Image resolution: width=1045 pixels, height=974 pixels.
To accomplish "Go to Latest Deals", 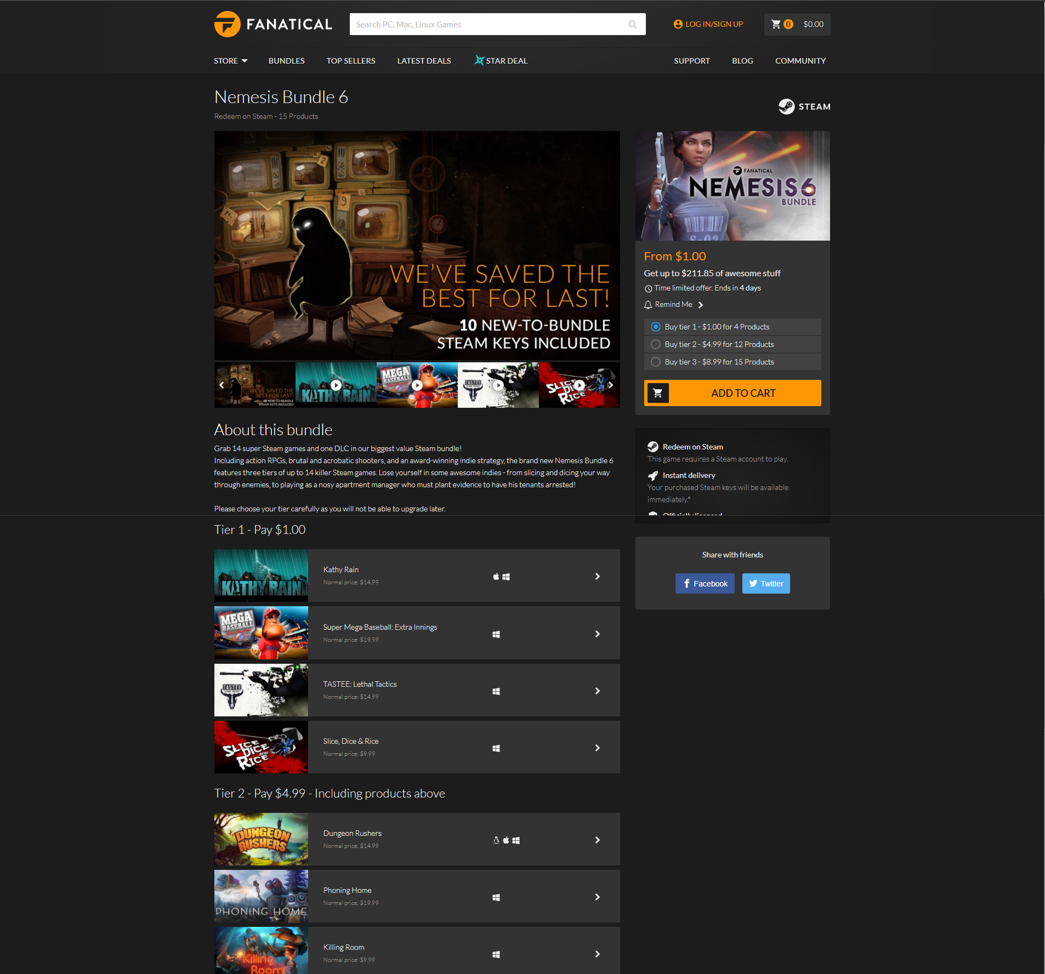I will point(424,61).
